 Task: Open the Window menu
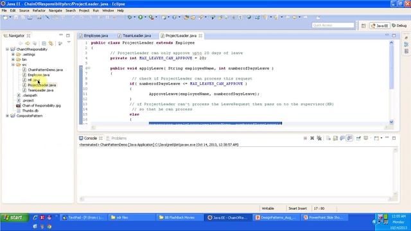coord(108,10)
